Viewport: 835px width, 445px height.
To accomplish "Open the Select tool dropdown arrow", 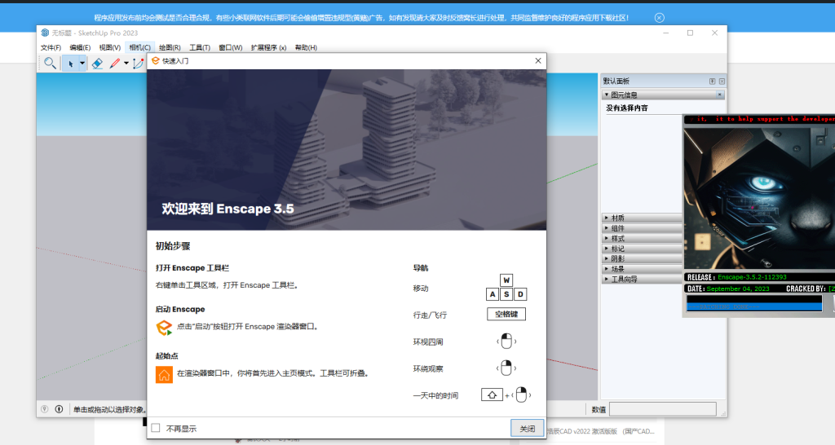I will [x=82, y=64].
